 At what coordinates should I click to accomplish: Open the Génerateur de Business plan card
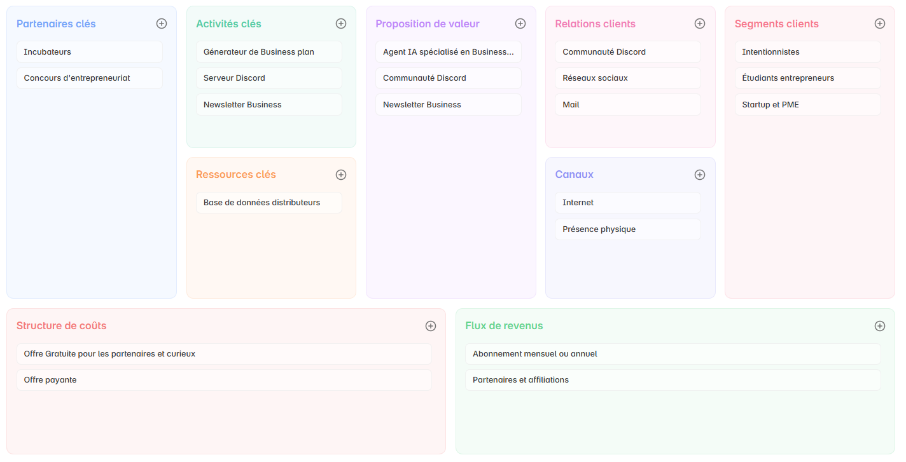(269, 52)
